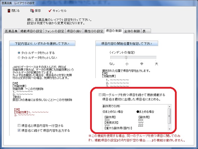Enable 項目名と項目内容を一行空ける checkbox
The height and width of the screenshot is (149, 198).
pyautogui.click(x=19, y=125)
